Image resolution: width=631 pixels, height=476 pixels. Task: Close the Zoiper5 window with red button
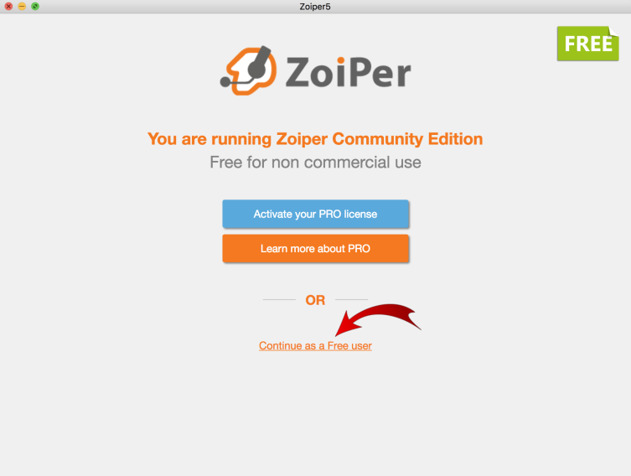(8, 6)
